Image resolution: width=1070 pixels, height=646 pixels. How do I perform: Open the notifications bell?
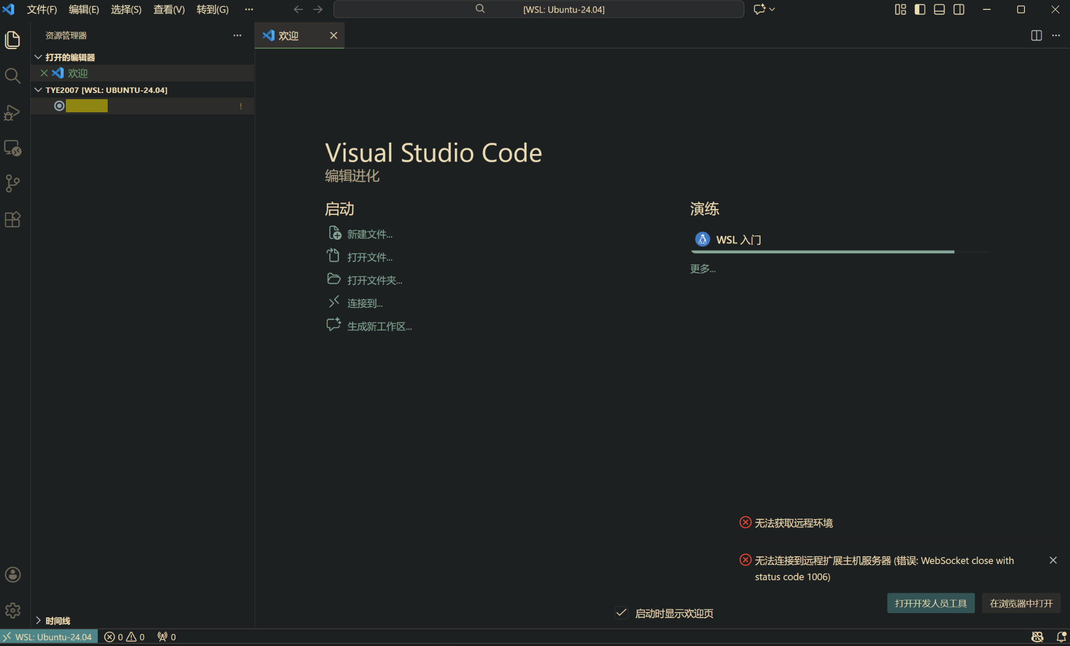pos(1061,637)
